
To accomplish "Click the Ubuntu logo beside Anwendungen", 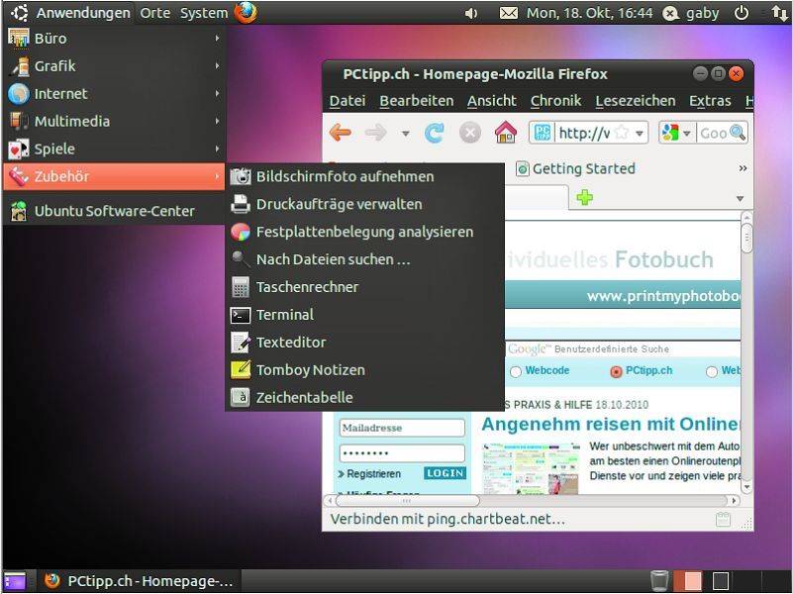I will [x=19, y=12].
